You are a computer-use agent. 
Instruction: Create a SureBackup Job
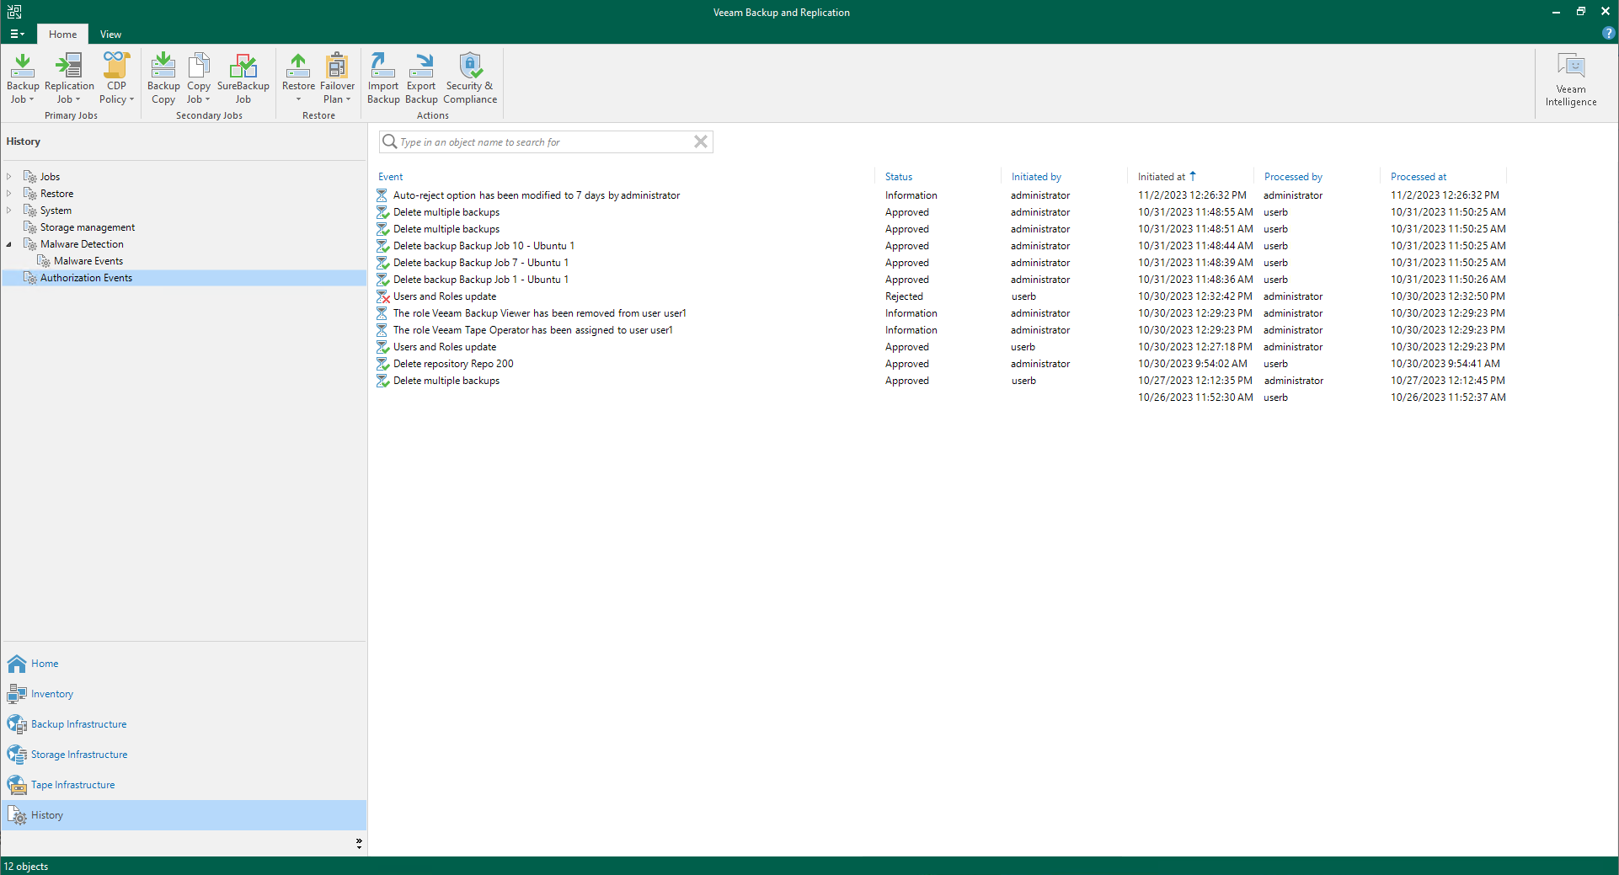pos(243,78)
